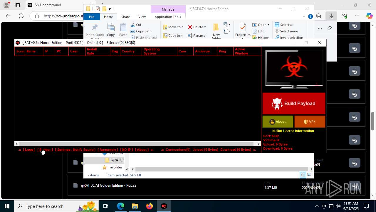Switch Explorer to details view

[303, 175]
